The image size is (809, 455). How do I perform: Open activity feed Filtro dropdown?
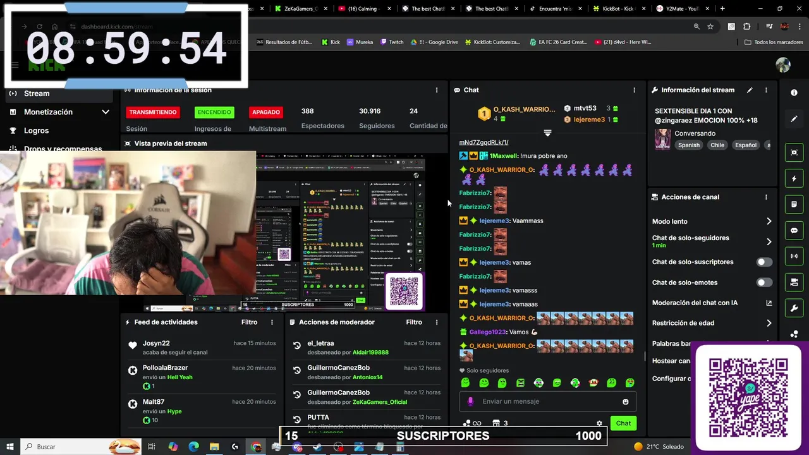[x=249, y=322]
